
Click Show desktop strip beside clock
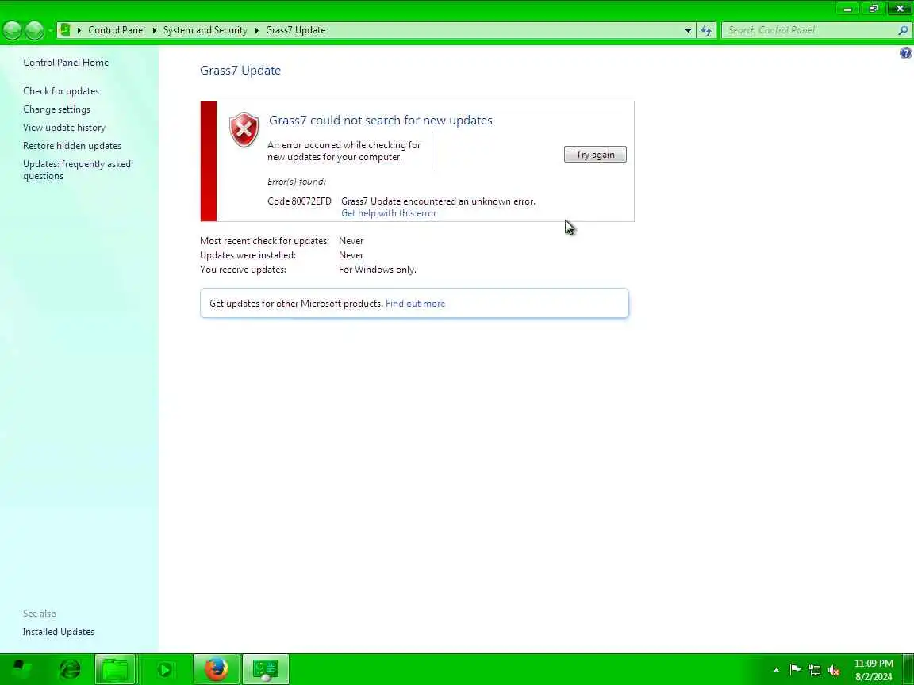[908, 669]
